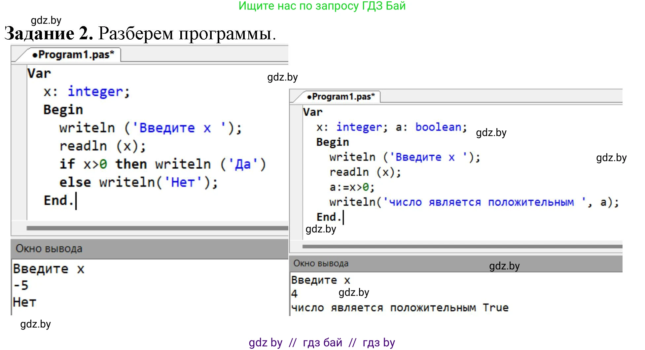The image size is (645, 350).
Task: Click the left 'Окно вывода' panel header
Action: click(x=49, y=249)
